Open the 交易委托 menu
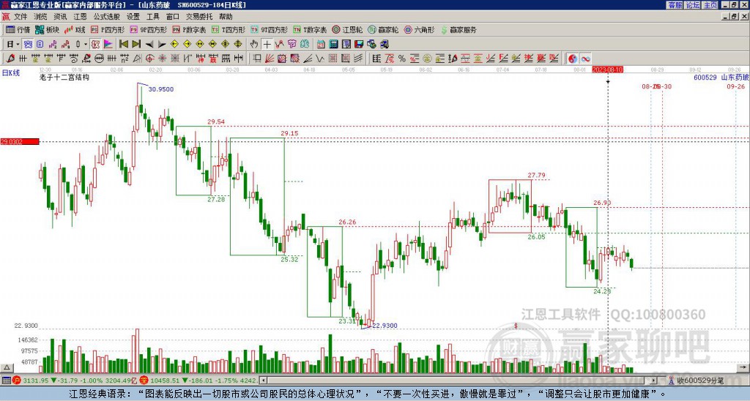Image resolution: width=750 pixels, height=401 pixels. 199,17
